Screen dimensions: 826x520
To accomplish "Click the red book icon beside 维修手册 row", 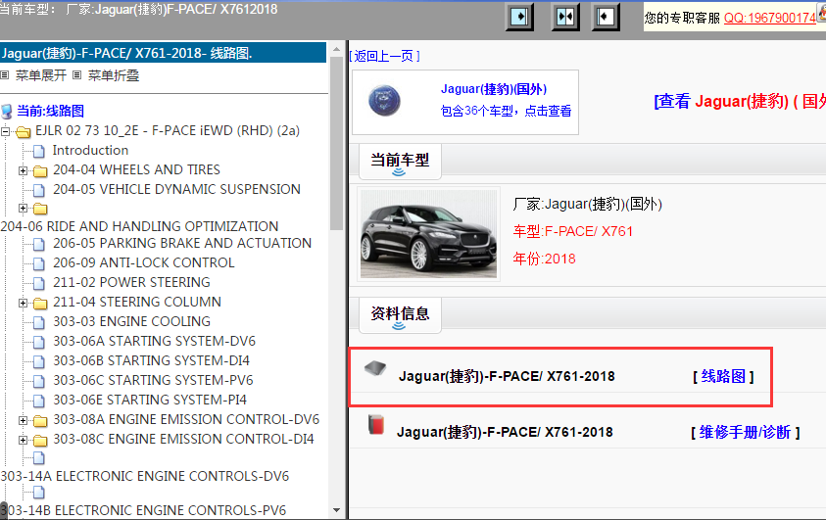I will 376,424.
